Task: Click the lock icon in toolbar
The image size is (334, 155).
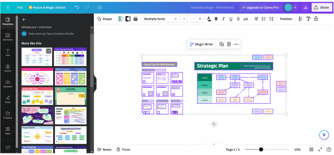Action: 316,19
